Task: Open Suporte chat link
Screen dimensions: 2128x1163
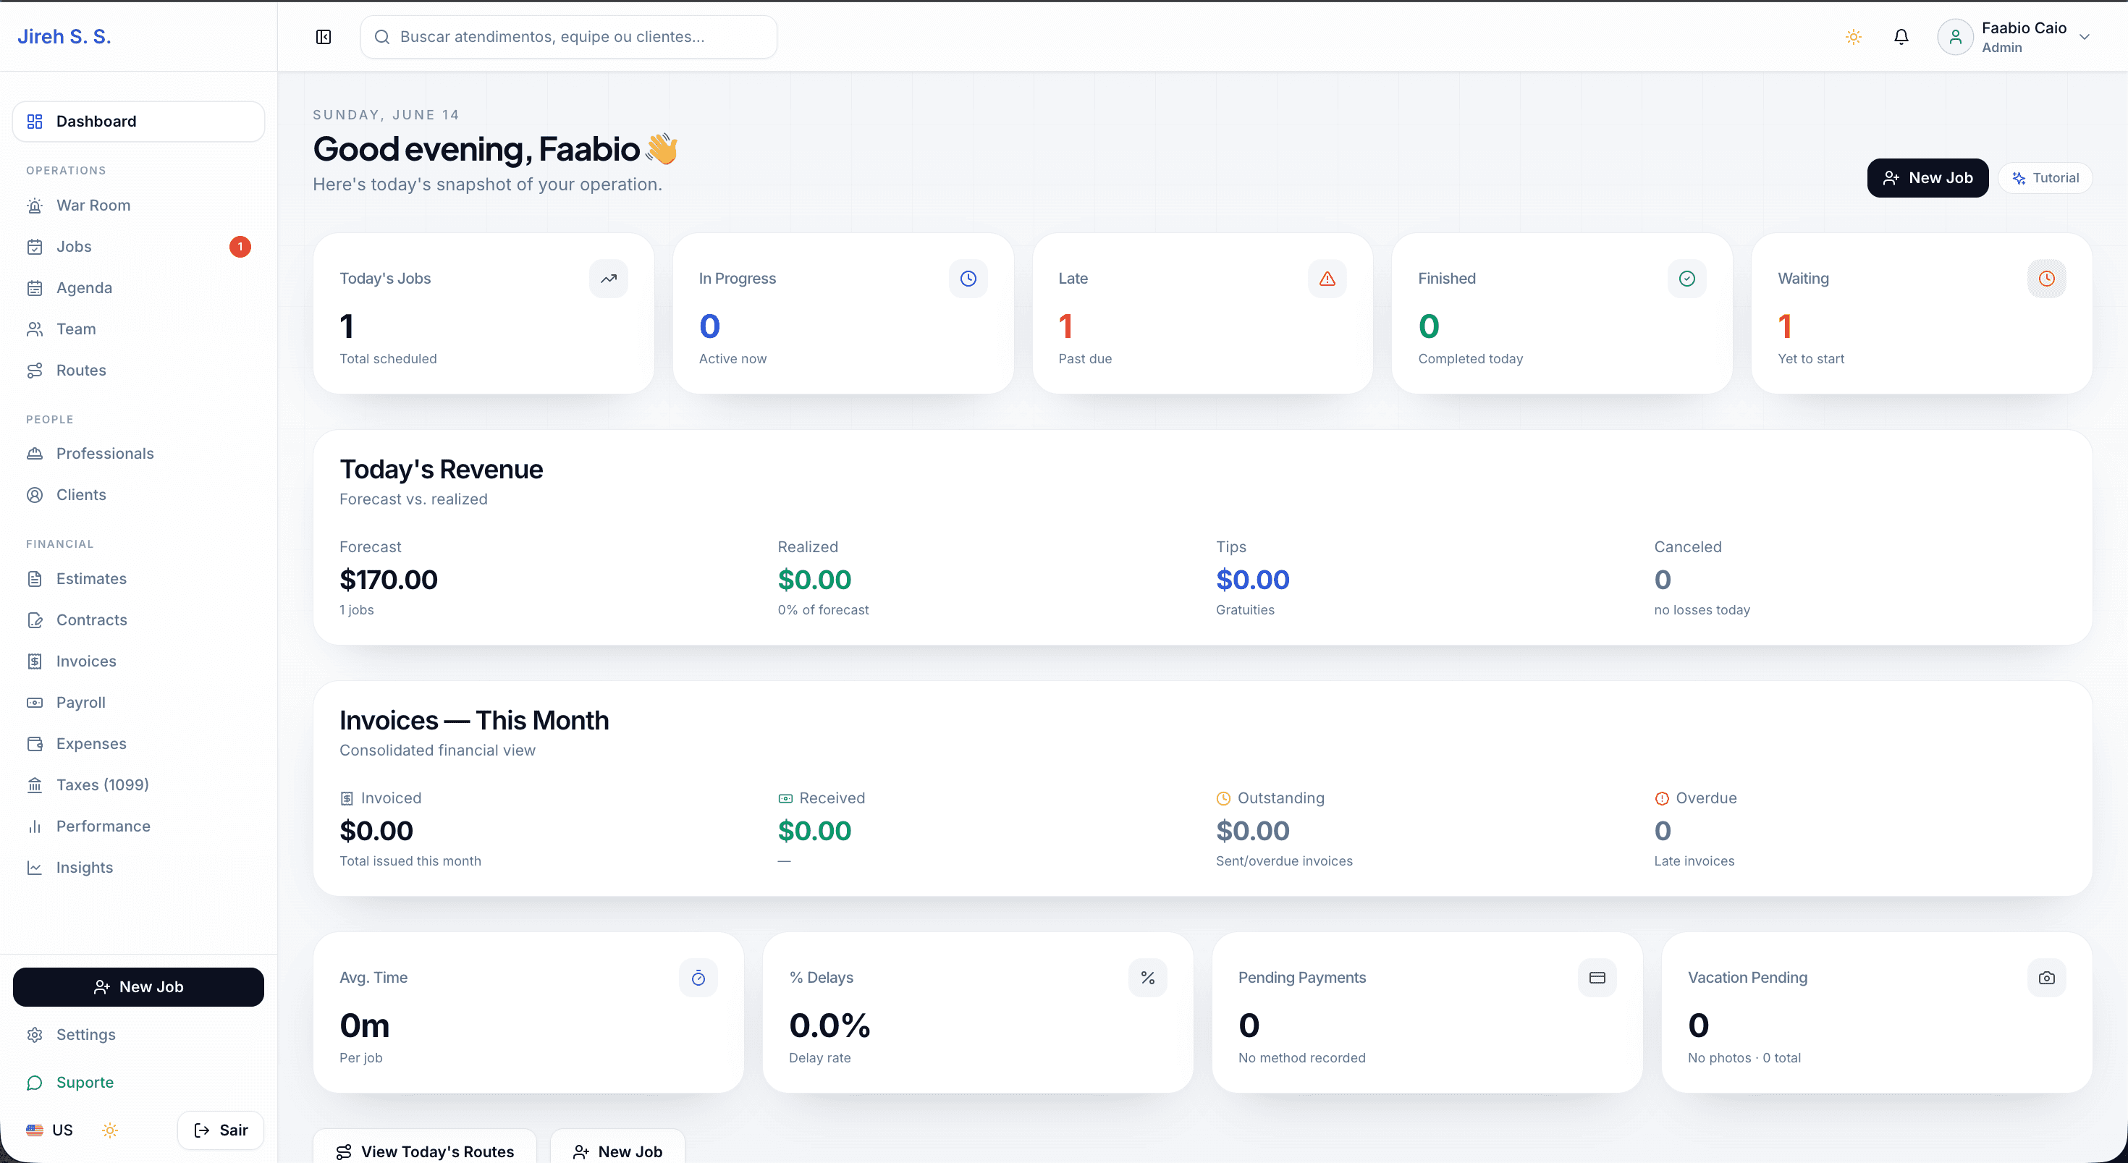Action: tap(139, 1082)
